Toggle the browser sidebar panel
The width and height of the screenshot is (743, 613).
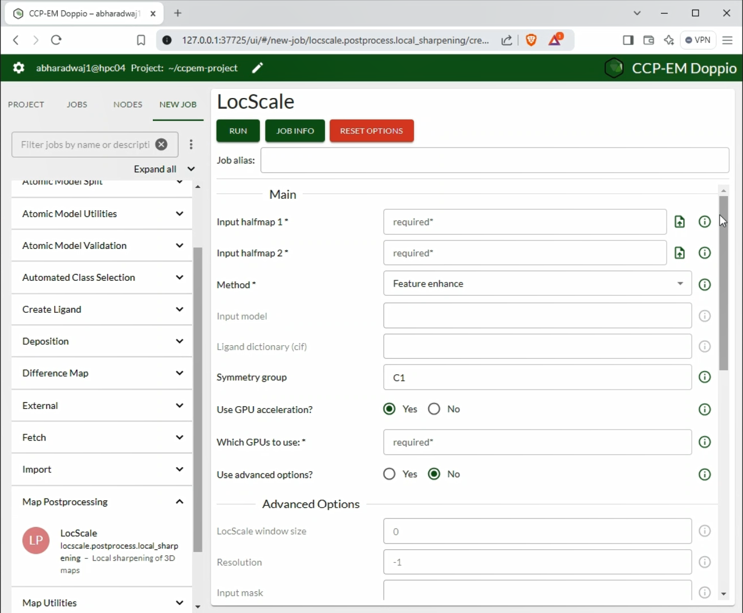tap(628, 40)
